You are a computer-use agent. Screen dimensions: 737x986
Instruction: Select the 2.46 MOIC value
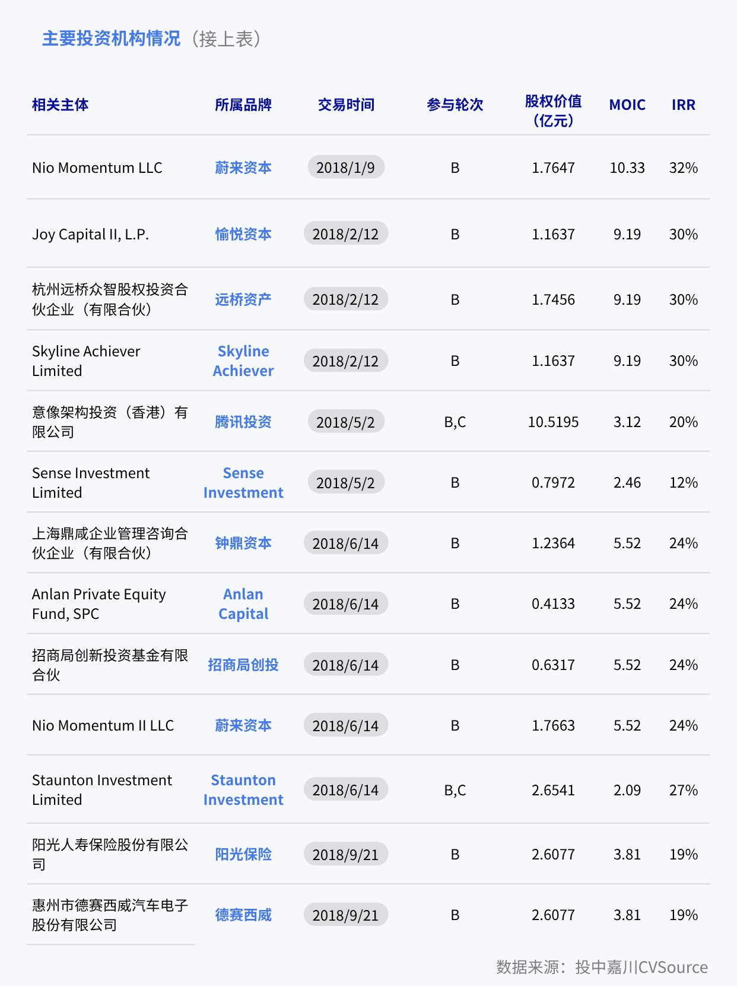[627, 482]
